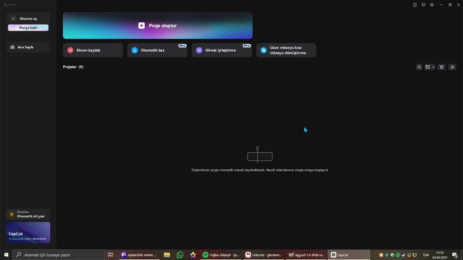463x260 pixels.
Task: Search projects with the magnifier icon
Action: [x=419, y=67]
